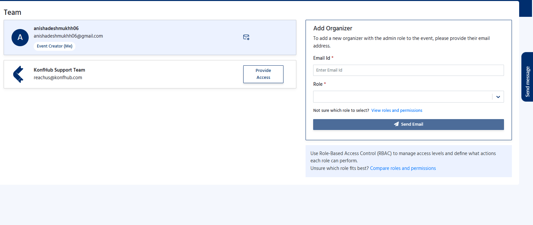Click the Role dropdown chevron arrow
Viewport: 533px width, 225px height.
[498, 97]
